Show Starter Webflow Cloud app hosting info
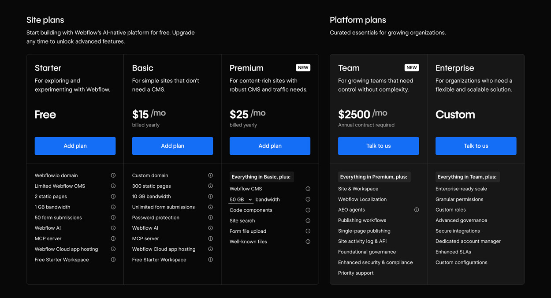551x298 pixels. tap(113, 249)
